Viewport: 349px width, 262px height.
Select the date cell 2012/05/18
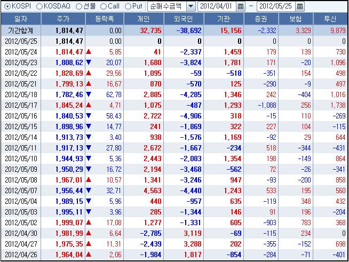21,94
